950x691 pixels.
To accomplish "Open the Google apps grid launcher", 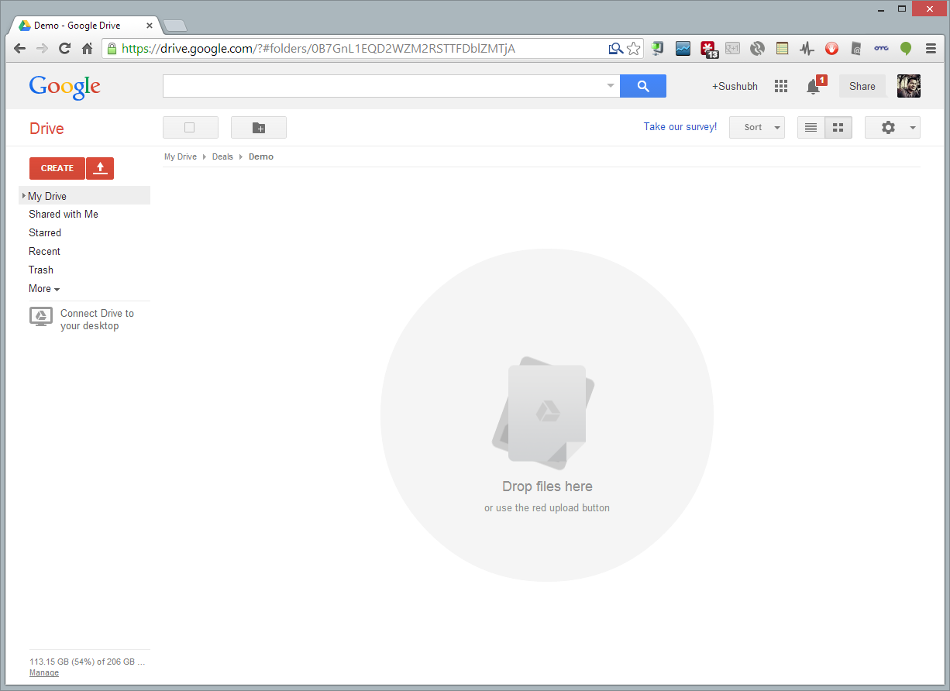I will (x=781, y=86).
